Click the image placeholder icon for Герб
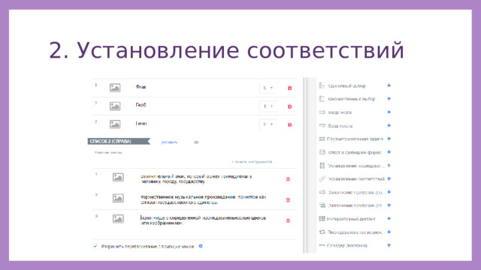The width and height of the screenshot is (481, 270). pos(115,106)
